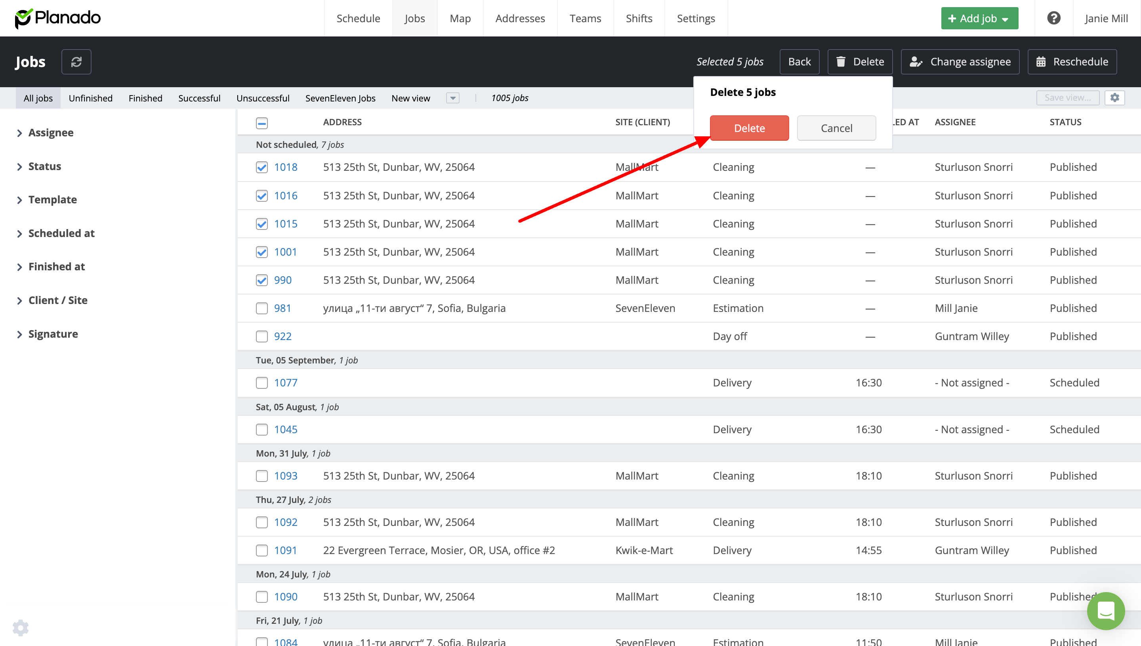
Task: Open job 1091 link
Action: coord(285,550)
